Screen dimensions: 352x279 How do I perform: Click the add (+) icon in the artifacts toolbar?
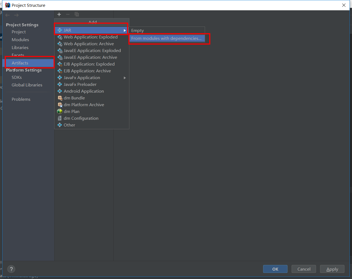click(59, 14)
